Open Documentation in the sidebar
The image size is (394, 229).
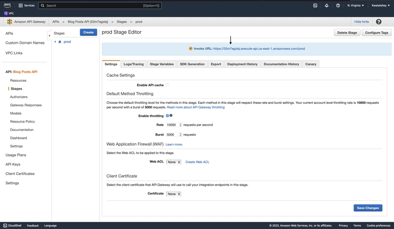(22, 130)
